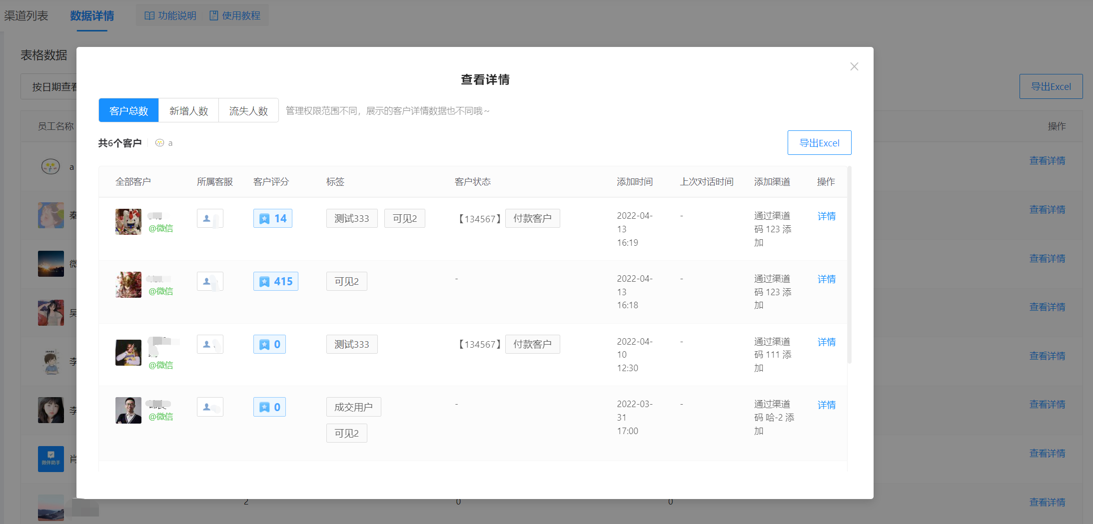
Task: Click the bottom-most background 查看详情 link
Action: point(1047,503)
